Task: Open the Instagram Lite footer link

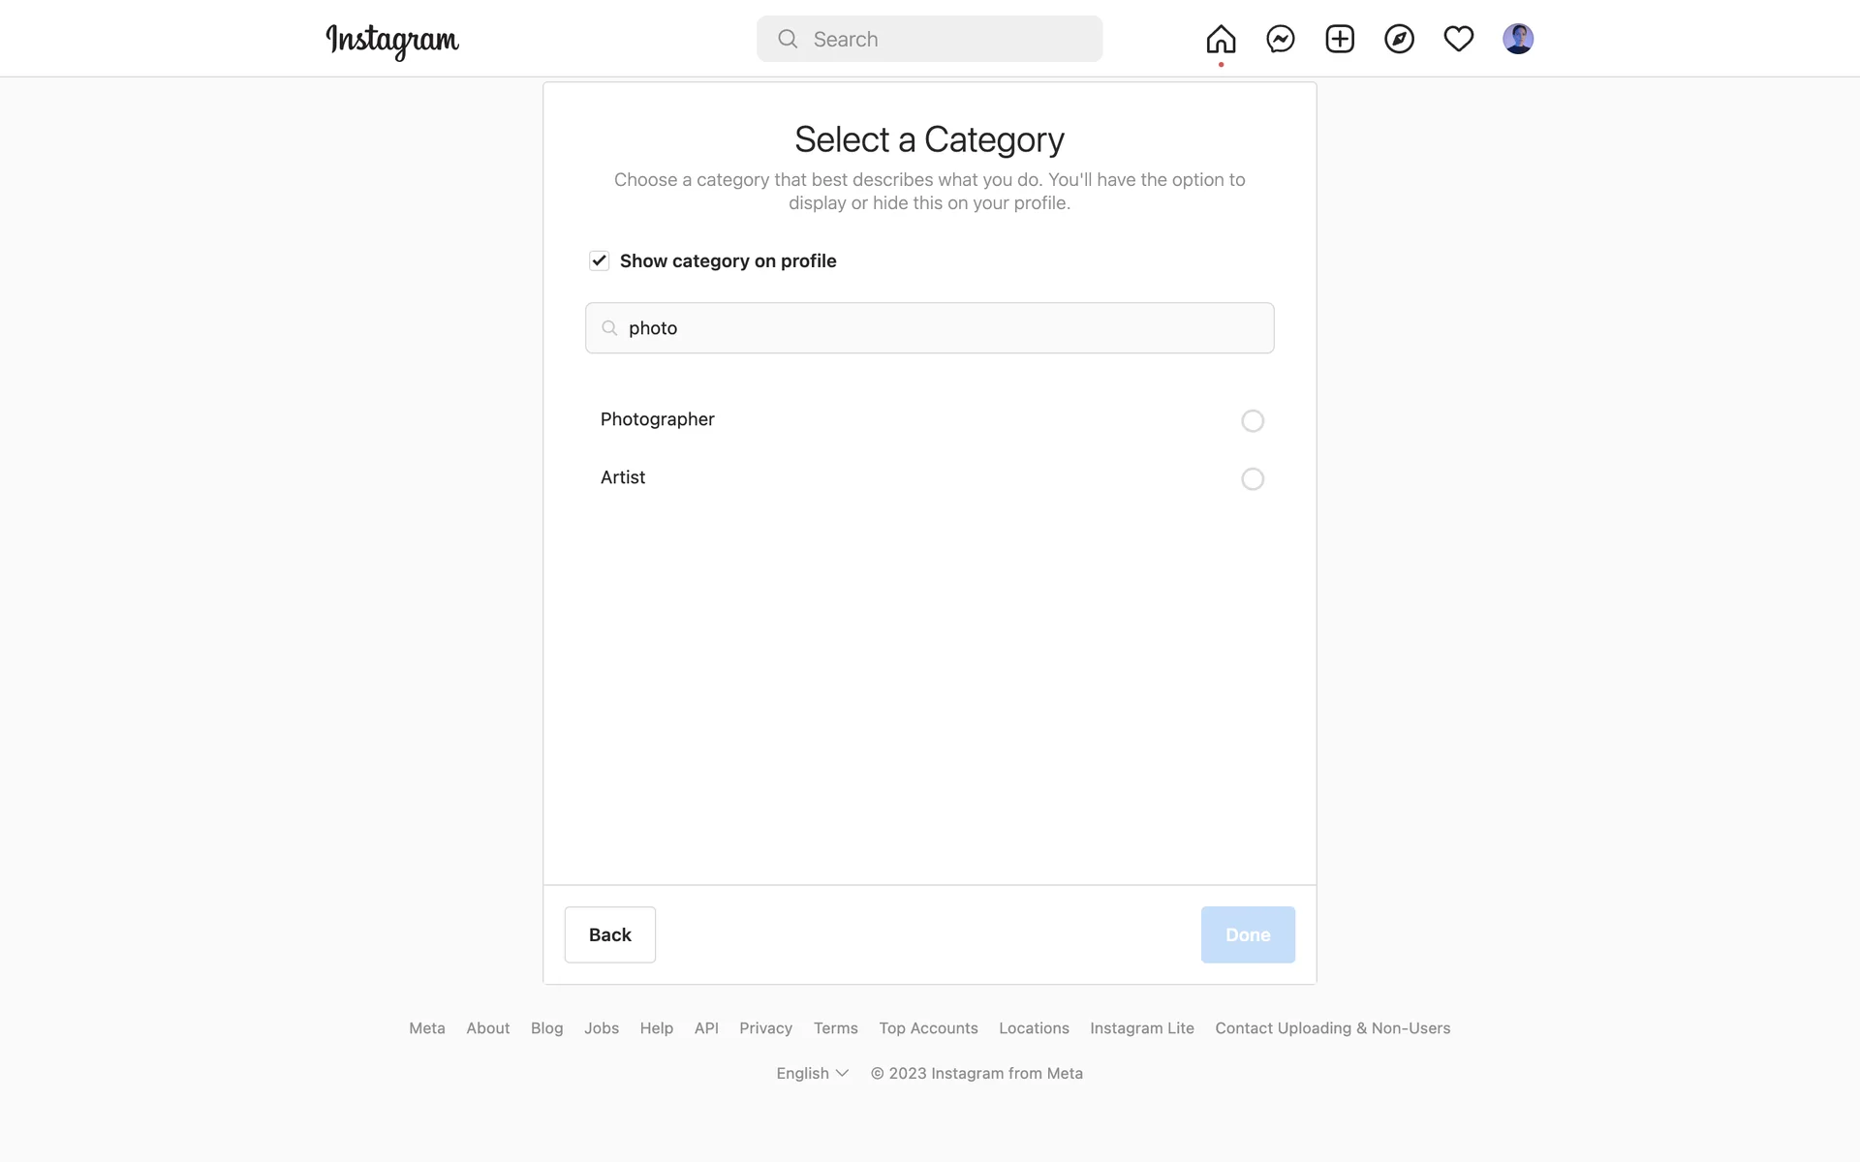Action: click(x=1141, y=1028)
